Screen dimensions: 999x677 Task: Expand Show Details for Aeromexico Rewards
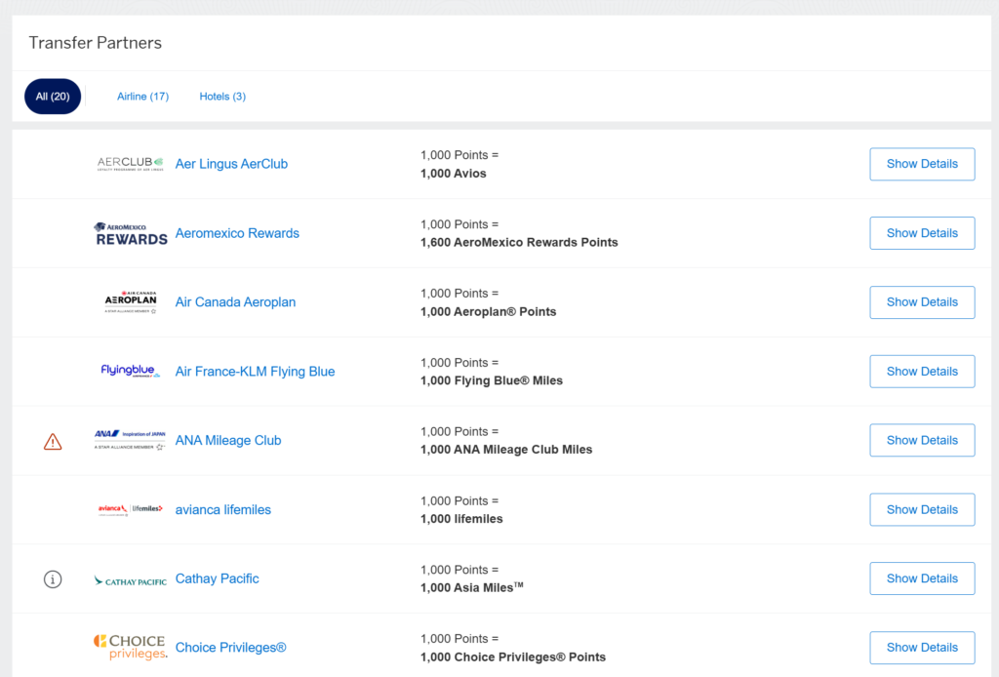pos(921,233)
